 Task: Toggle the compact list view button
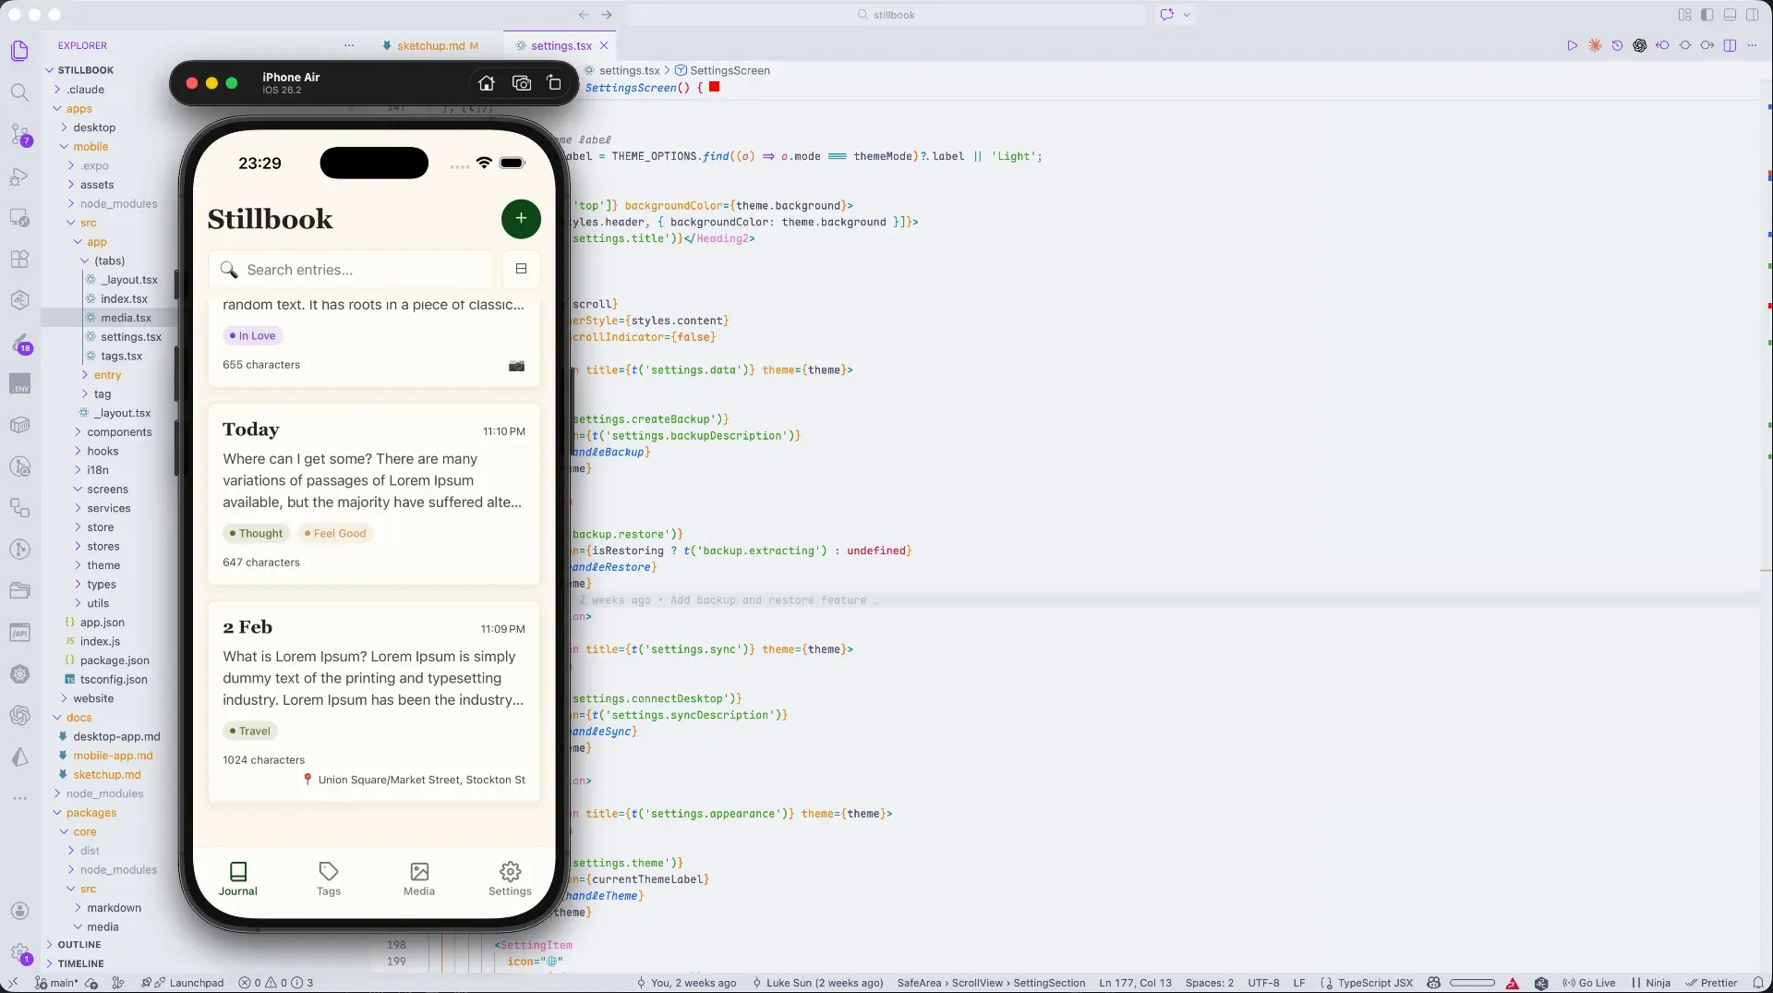pos(521,269)
